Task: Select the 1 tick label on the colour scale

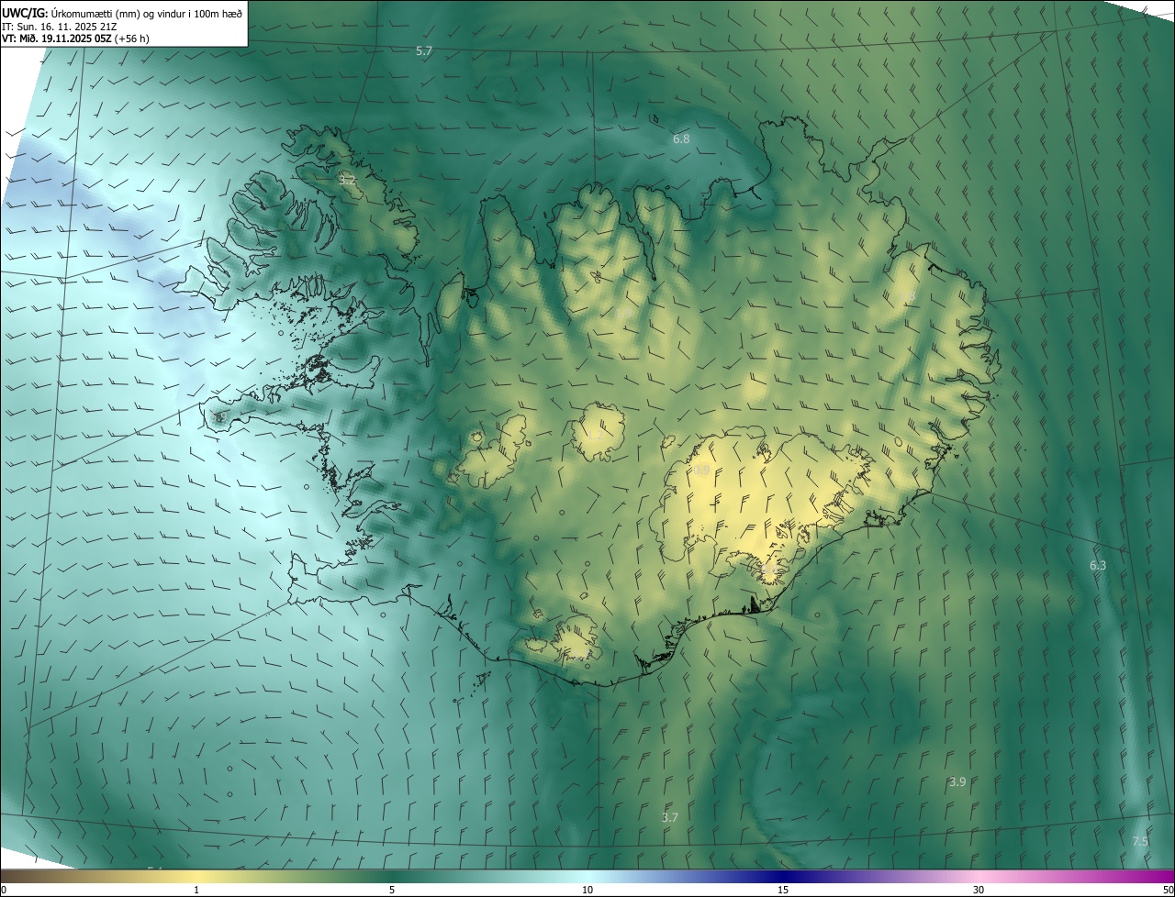Action: click(x=196, y=891)
